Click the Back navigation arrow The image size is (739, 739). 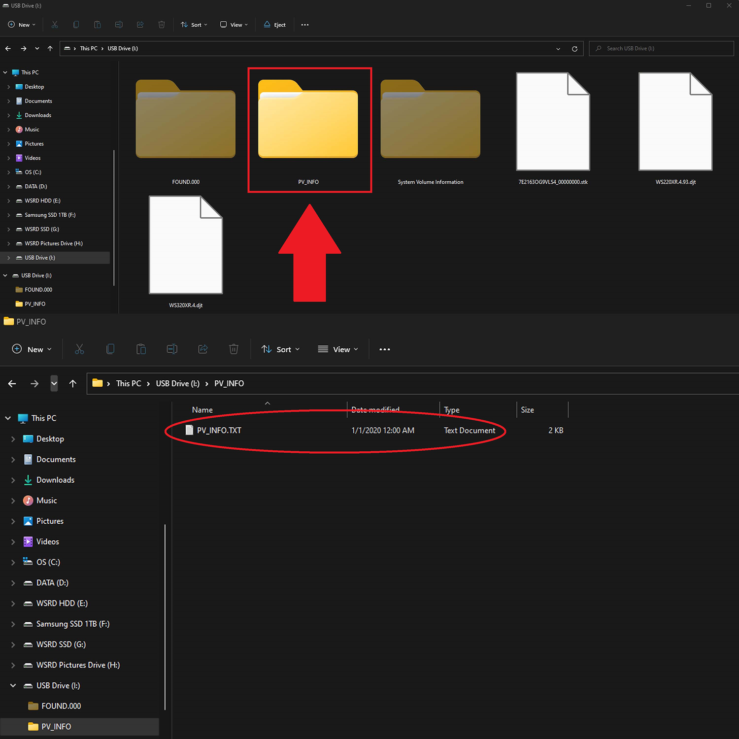pyautogui.click(x=8, y=48)
